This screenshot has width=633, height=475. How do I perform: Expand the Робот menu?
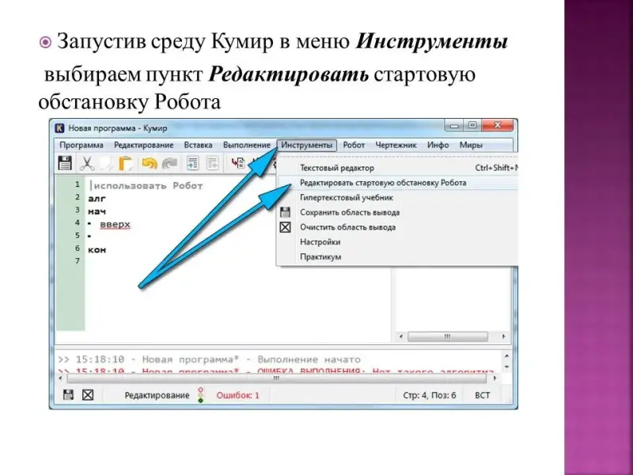(354, 146)
